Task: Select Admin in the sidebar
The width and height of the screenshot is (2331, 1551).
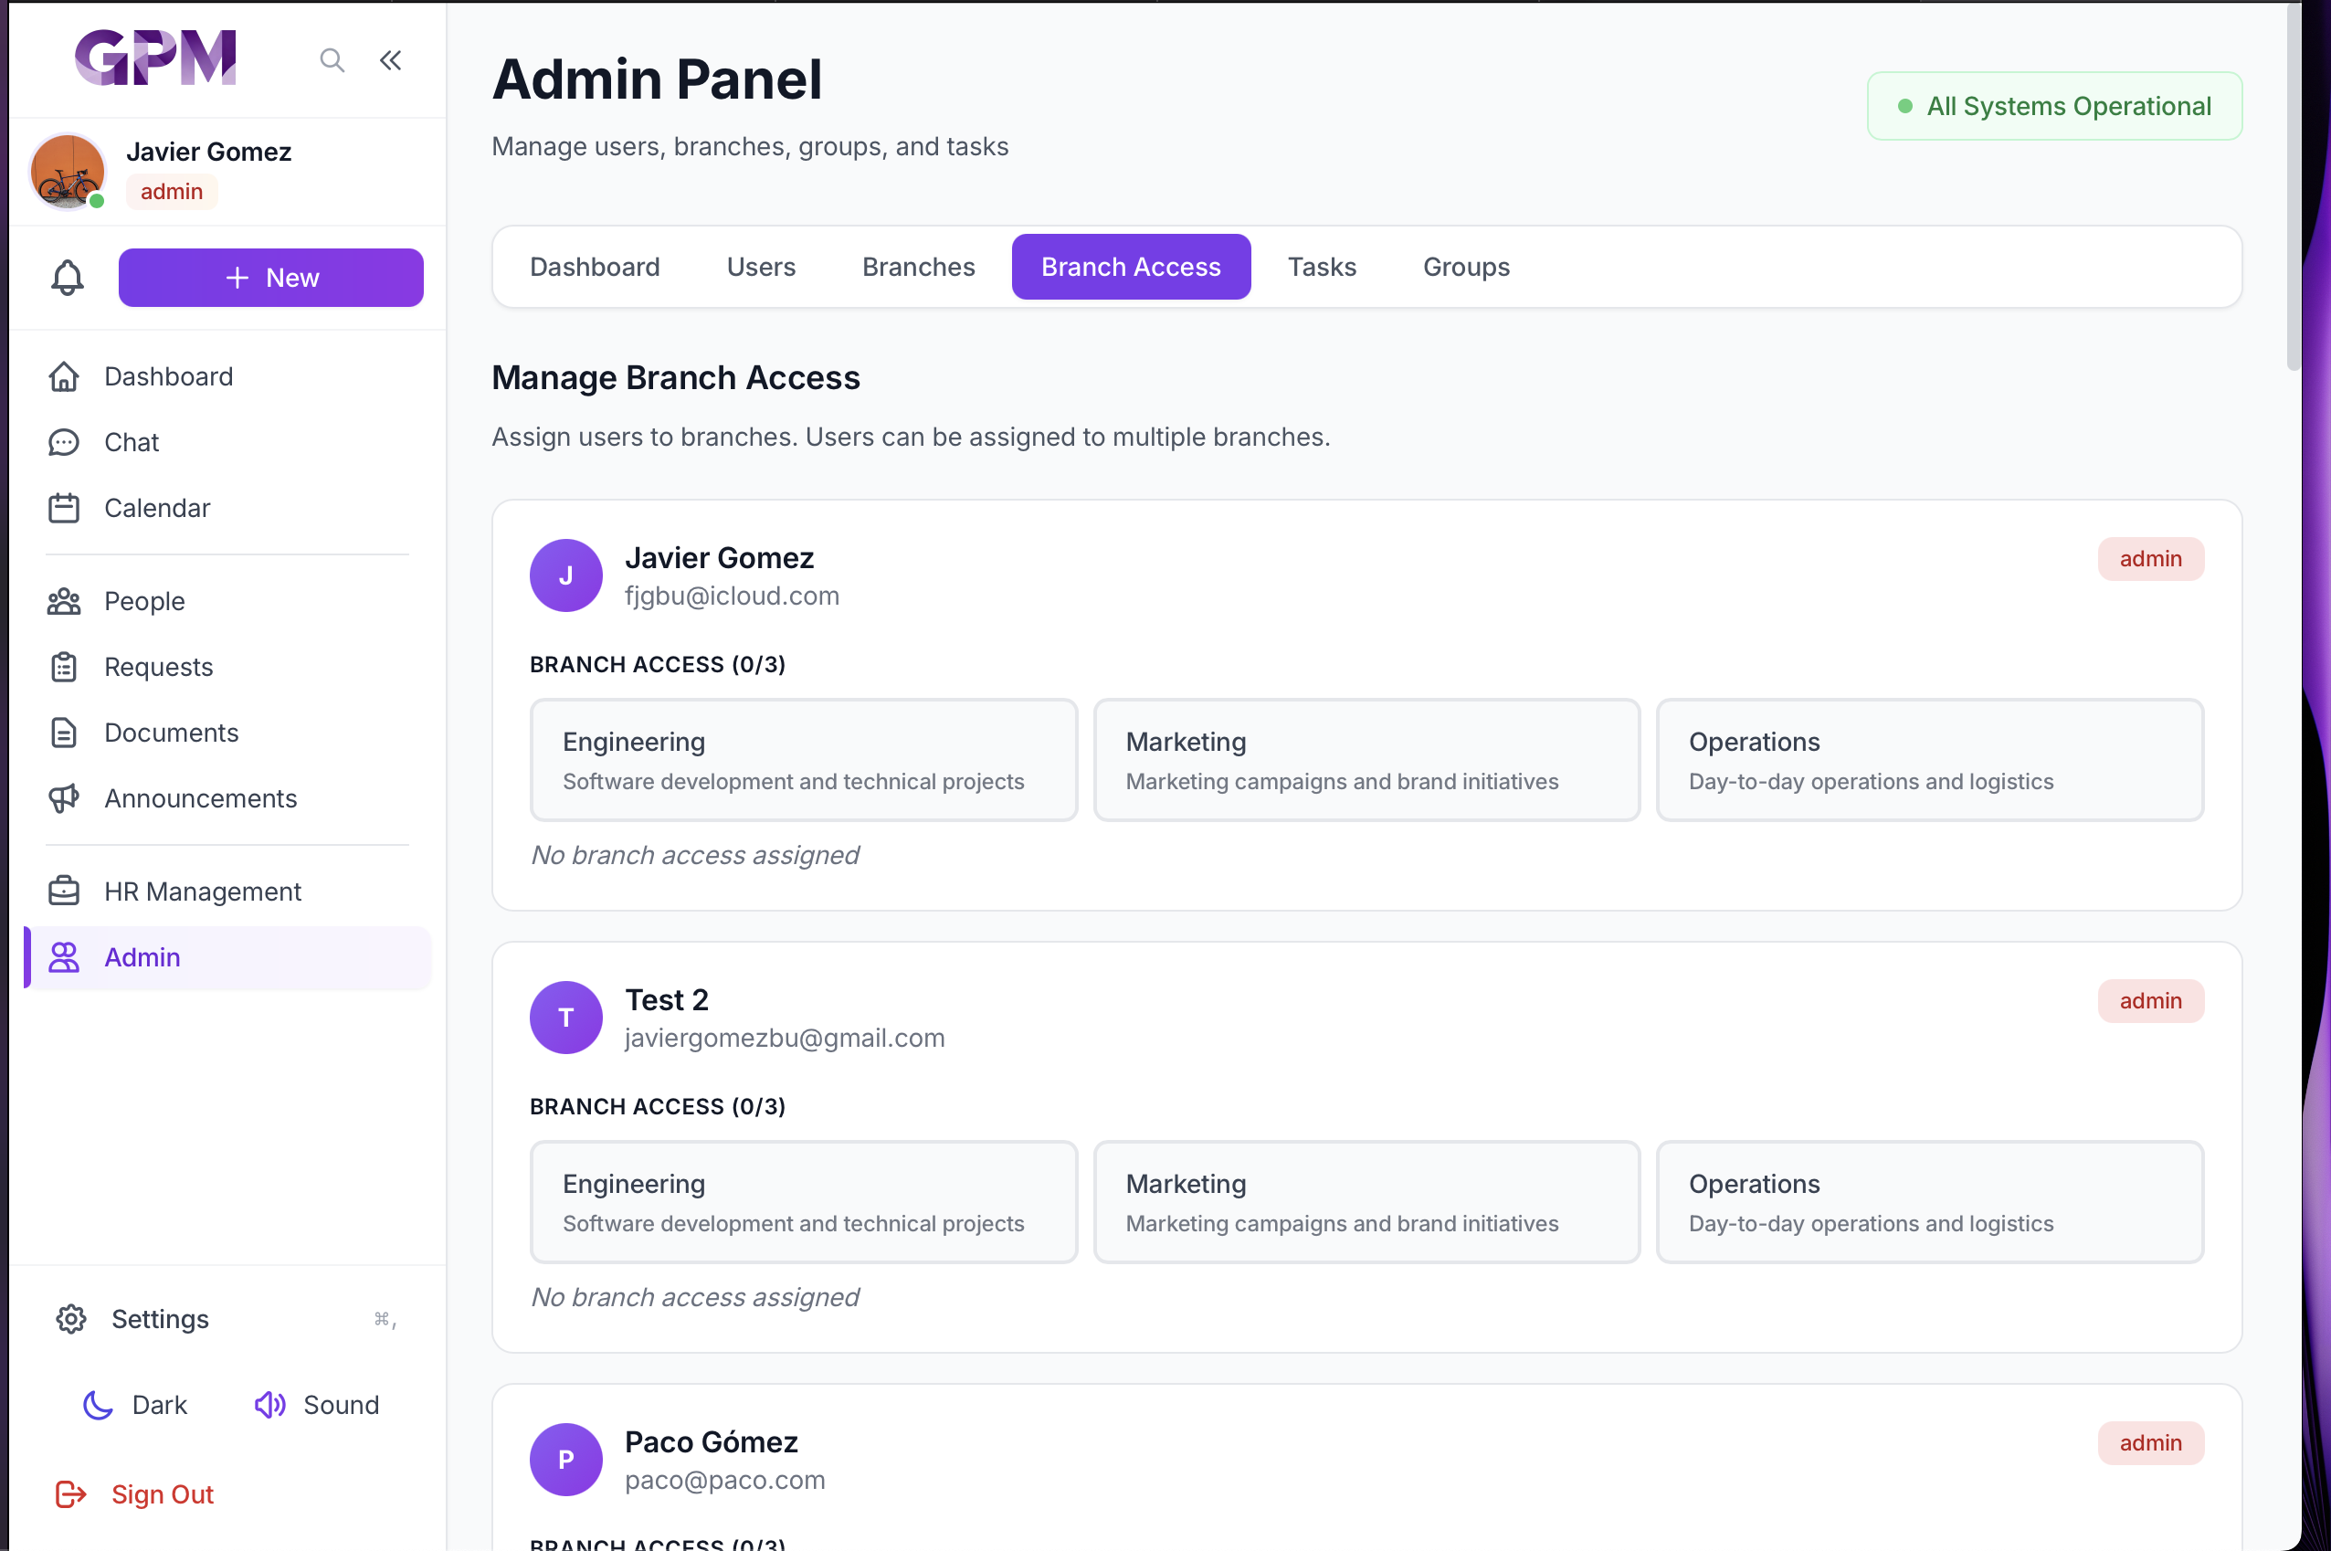Action: click(x=227, y=956)
